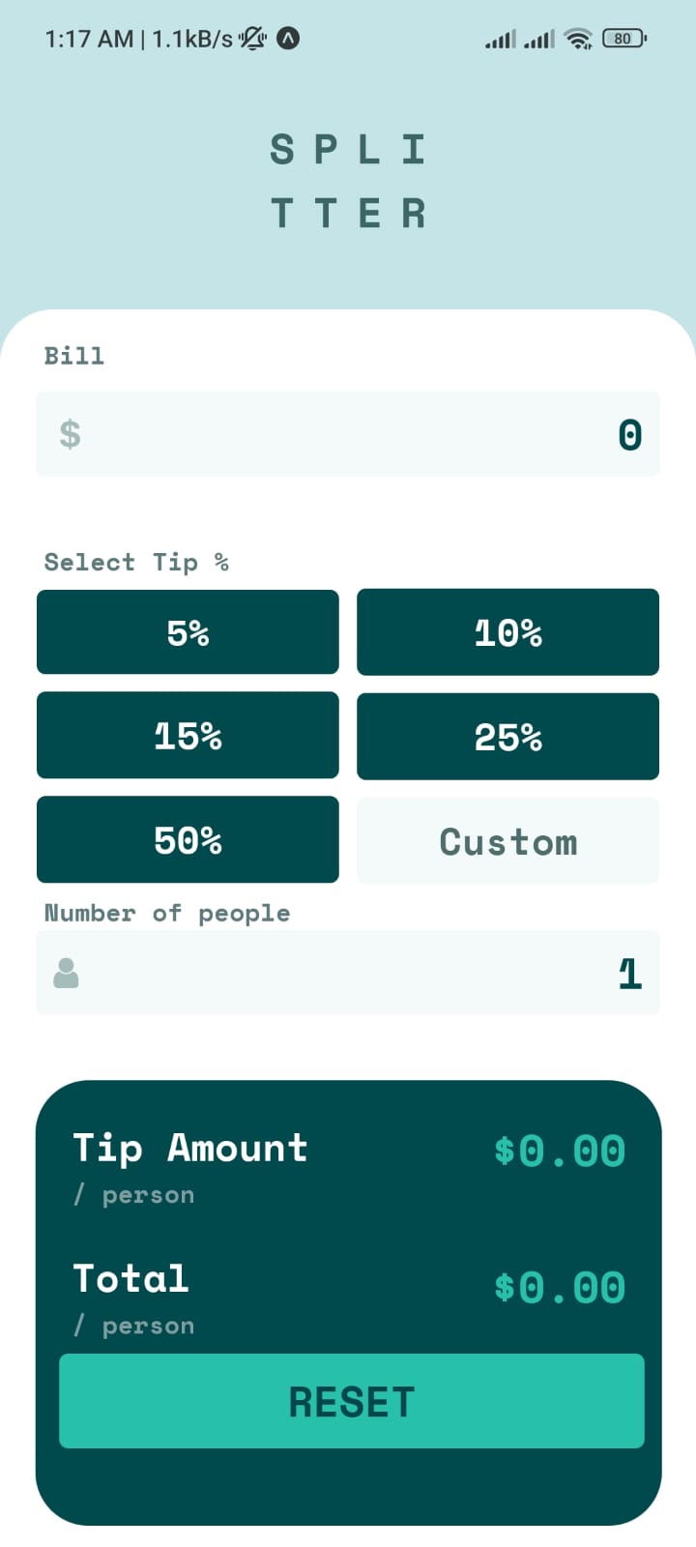Select the 10% tip option

(x=507, y=632)
